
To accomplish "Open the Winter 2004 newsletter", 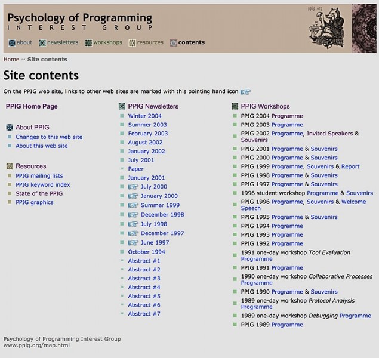I will [144, 116].
